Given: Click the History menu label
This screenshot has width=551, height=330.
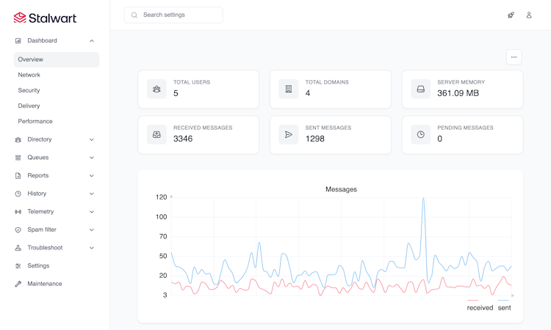Looking at the screenshot, I should [x=37, y=194].
